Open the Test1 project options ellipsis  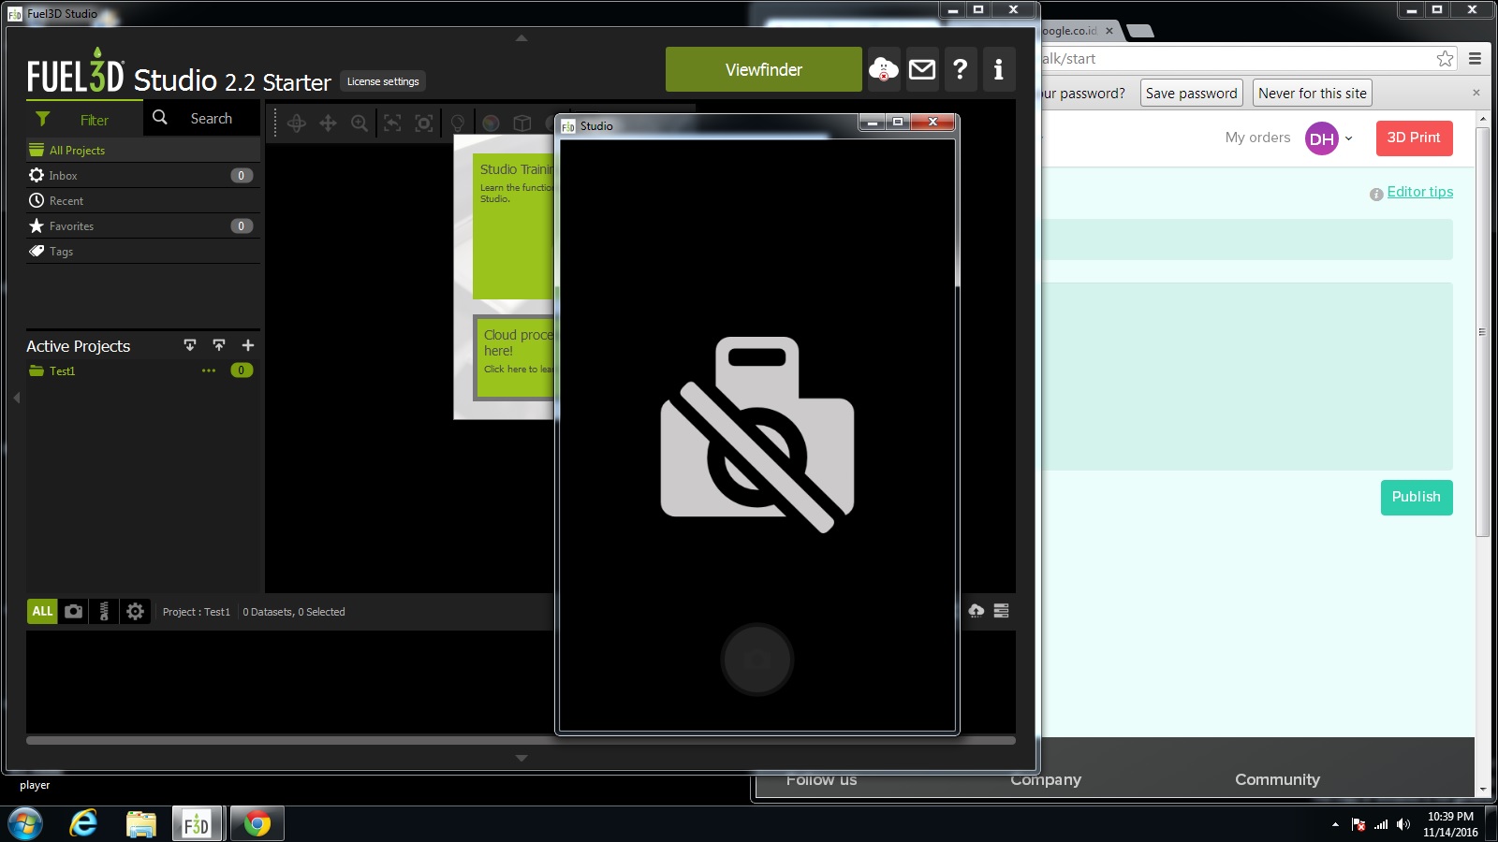(209, 370)
